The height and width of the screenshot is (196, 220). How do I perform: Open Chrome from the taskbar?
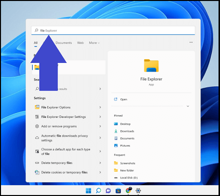pos(129,190)
